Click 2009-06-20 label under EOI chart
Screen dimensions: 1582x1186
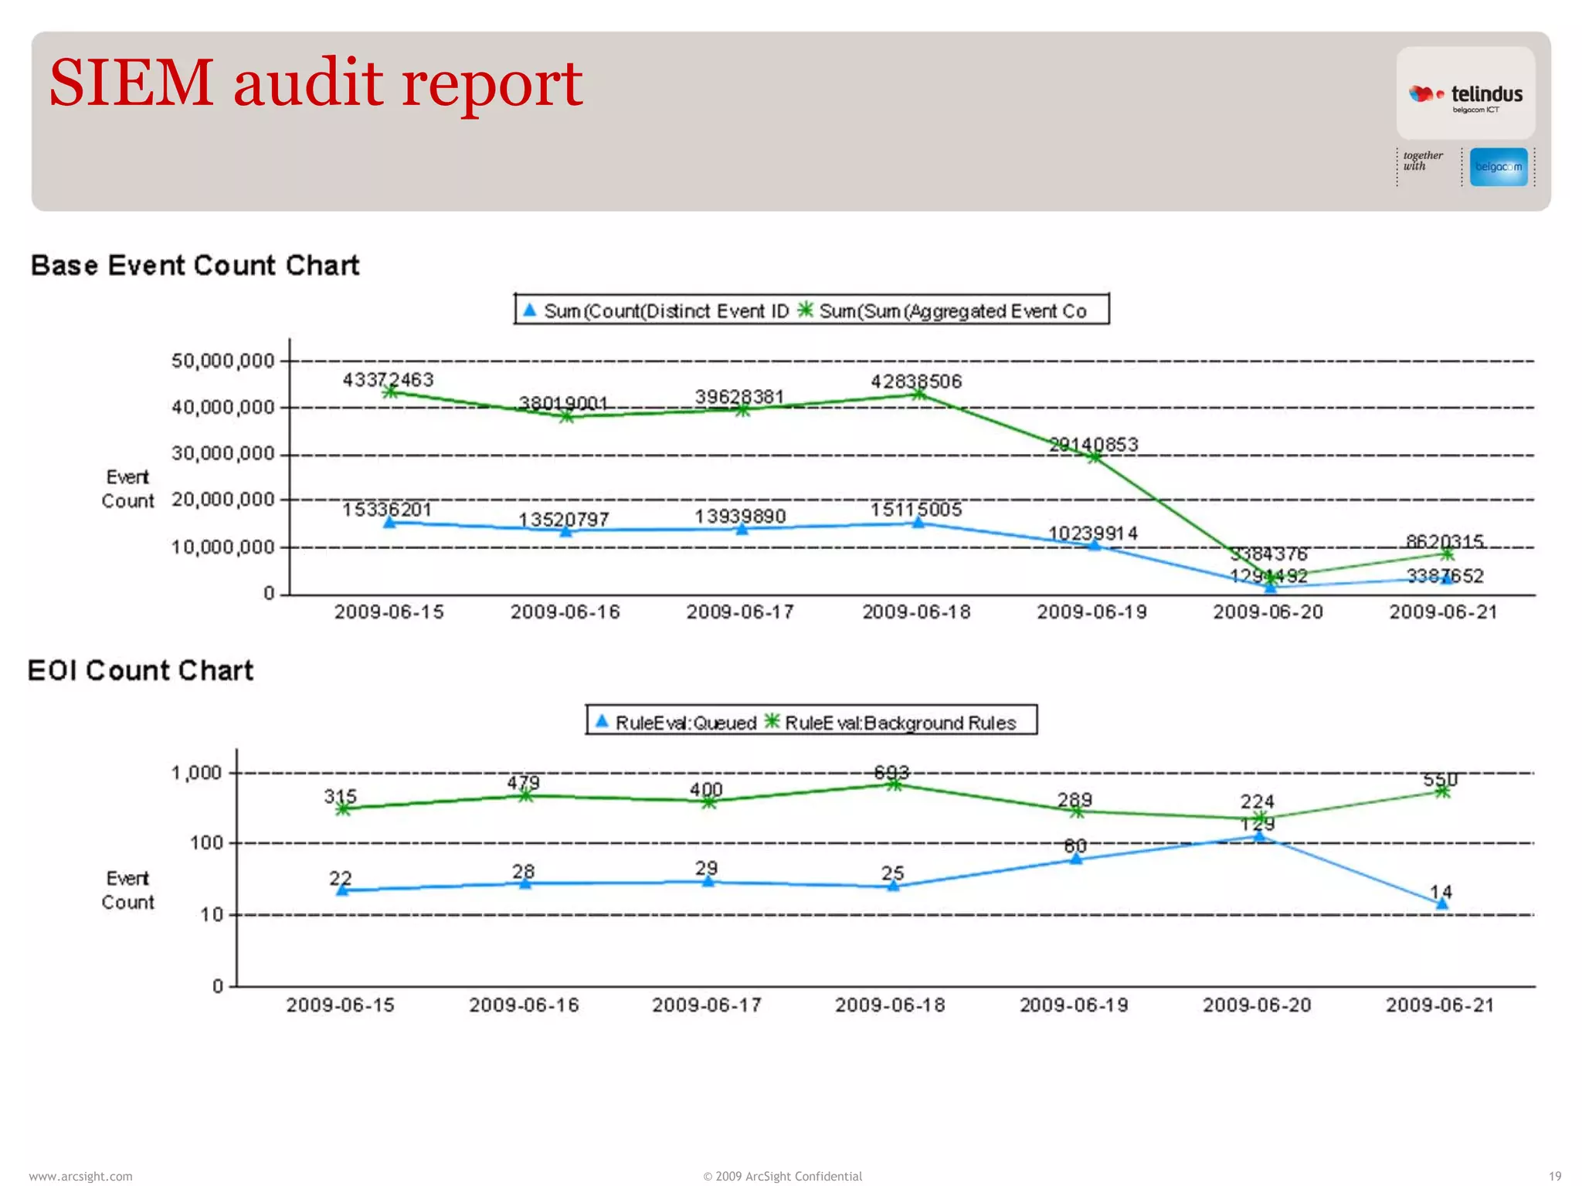(x=1258, y=1005)
